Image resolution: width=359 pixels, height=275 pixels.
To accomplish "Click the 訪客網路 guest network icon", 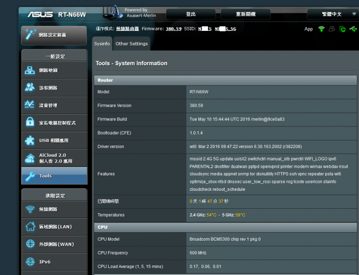I will pos(30,87).
